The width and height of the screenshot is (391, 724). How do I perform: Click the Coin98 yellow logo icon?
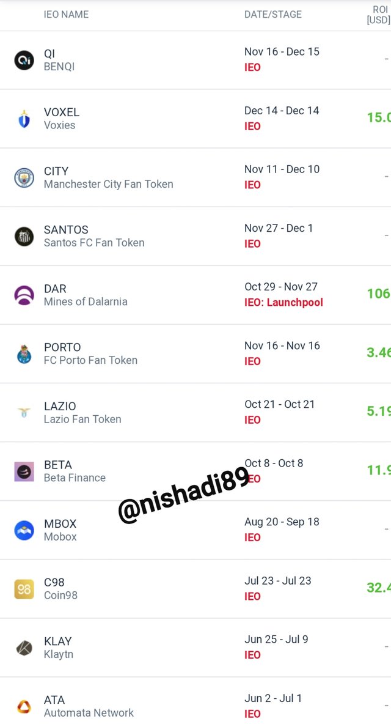[x=24, y=589]
